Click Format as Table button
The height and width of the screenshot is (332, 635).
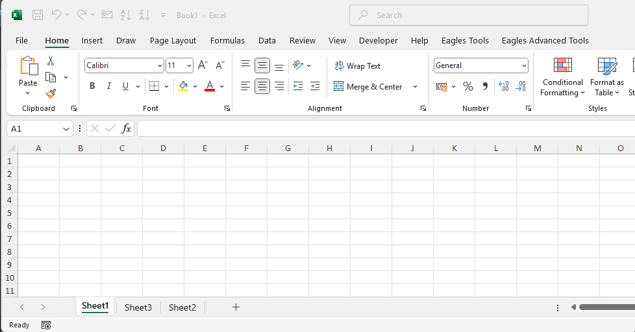click(x=606, y=77)
